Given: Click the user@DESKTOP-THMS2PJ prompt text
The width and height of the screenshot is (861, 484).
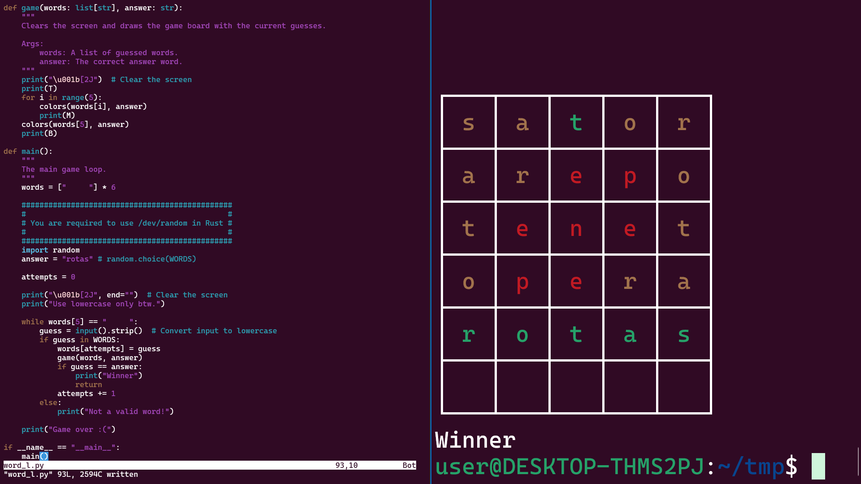Looking at the screenshot, I should coord(570,467).
